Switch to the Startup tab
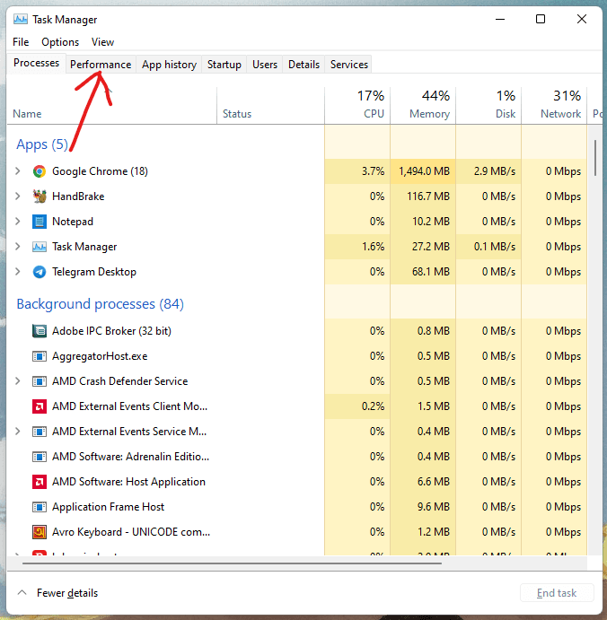Viewport: 607px width, 620px height. (224, 65)
